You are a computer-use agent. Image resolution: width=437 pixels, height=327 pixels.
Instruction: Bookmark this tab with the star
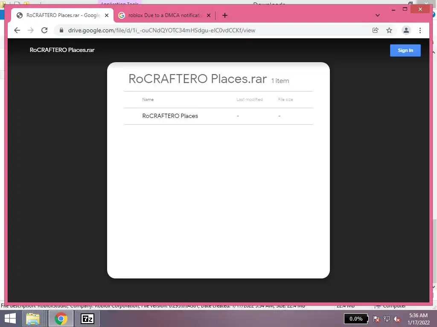click(389, 30)
